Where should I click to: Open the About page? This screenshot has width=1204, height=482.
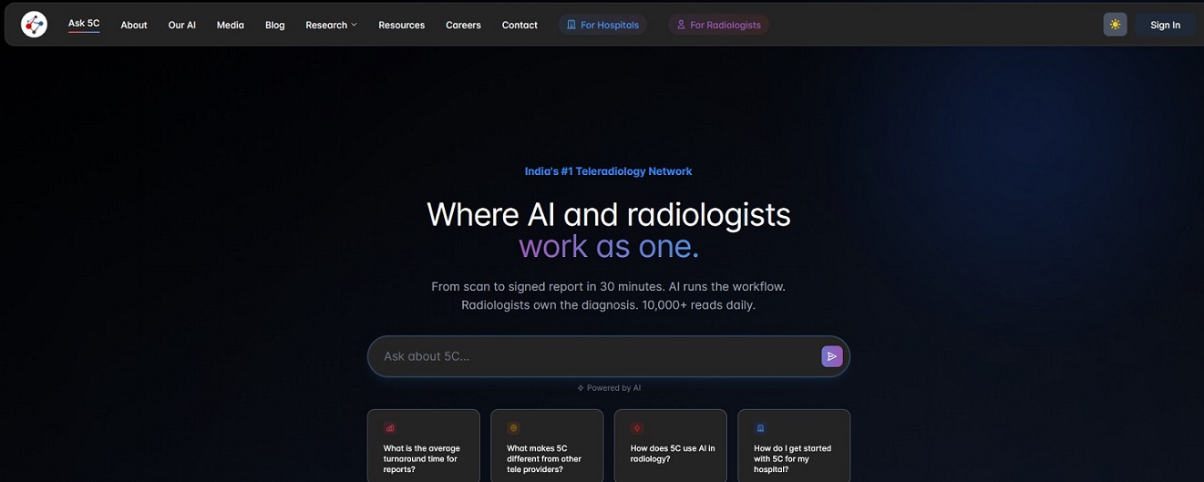[x=134, y=25]
